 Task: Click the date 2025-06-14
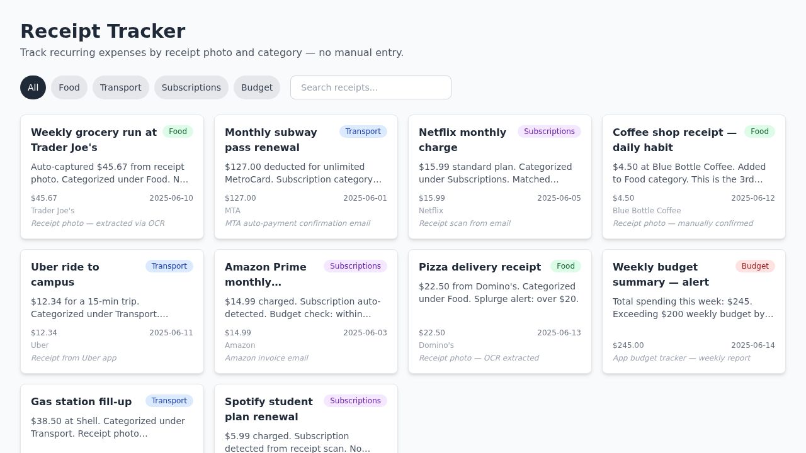pyautogui.click(x=753, y=345)
